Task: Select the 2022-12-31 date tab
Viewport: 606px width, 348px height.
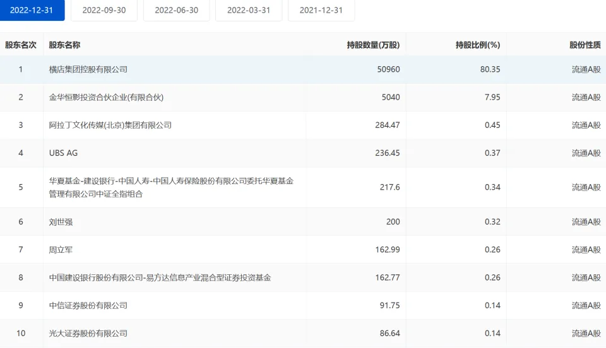Action: (x=32, y=10)
